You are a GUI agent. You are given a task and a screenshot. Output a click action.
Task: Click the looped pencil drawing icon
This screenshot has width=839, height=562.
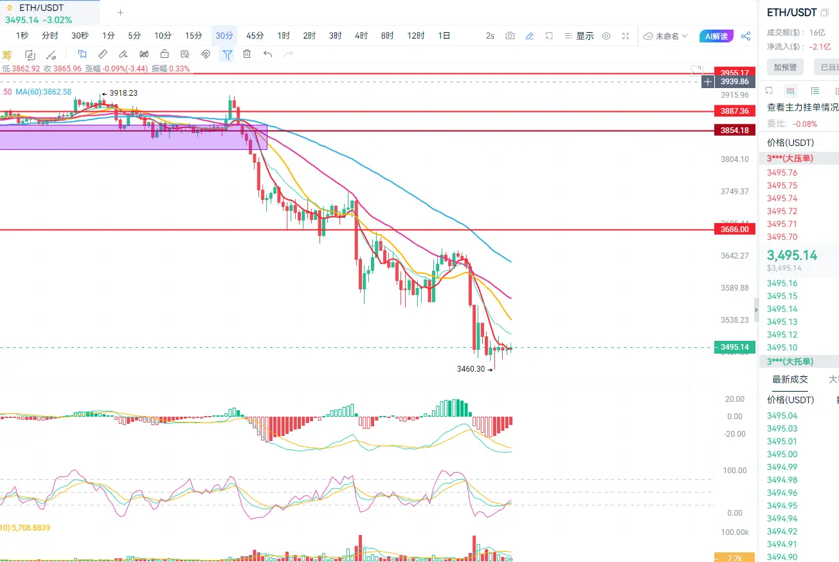pyautogui.click(x=30, y=55)
